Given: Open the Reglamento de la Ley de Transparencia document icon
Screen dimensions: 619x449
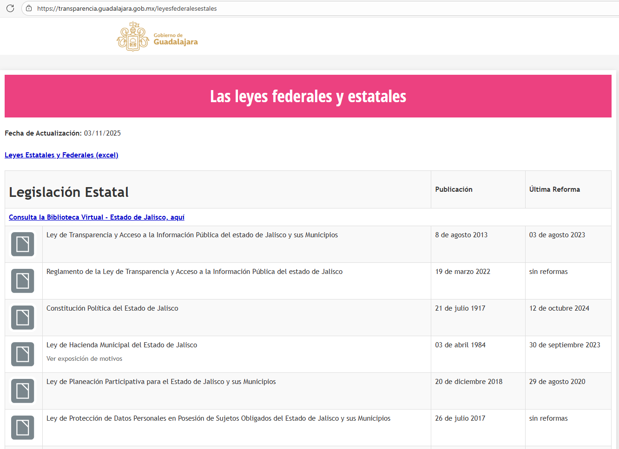Looking at the screenshot, I should 23,281.
